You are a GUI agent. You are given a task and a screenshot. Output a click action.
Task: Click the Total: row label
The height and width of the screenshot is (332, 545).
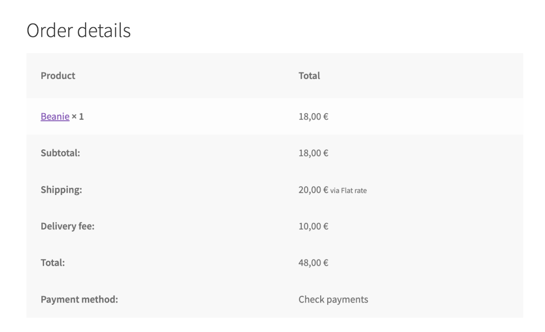click(x=52, y=262)
